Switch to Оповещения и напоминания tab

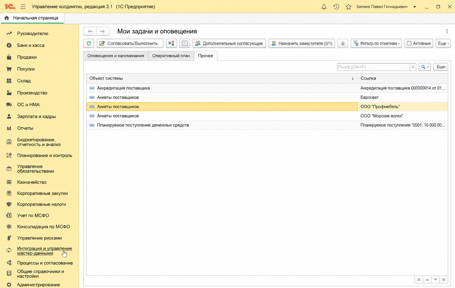point(116,56)
